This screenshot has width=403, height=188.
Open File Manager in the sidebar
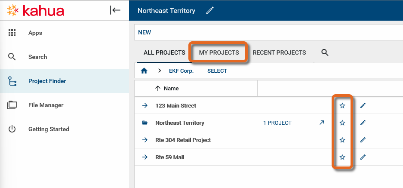click(46, 105)
